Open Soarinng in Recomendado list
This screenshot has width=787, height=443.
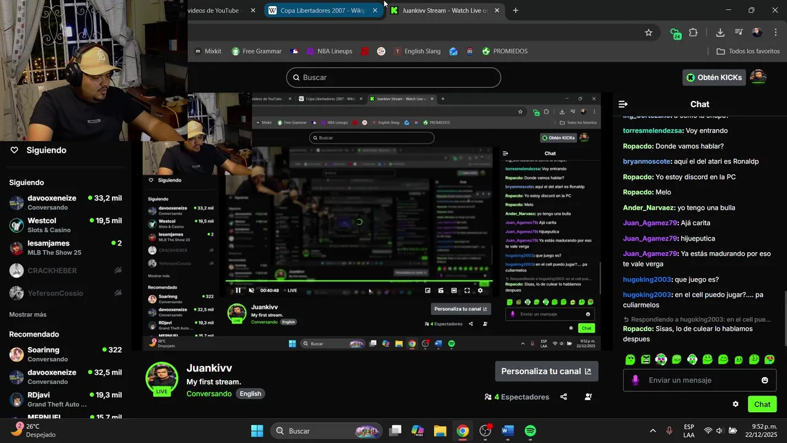[x=65, y=354]
